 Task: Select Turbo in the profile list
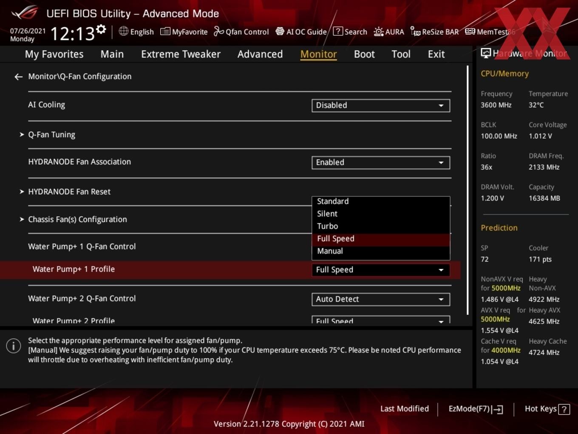pos(381,226)
